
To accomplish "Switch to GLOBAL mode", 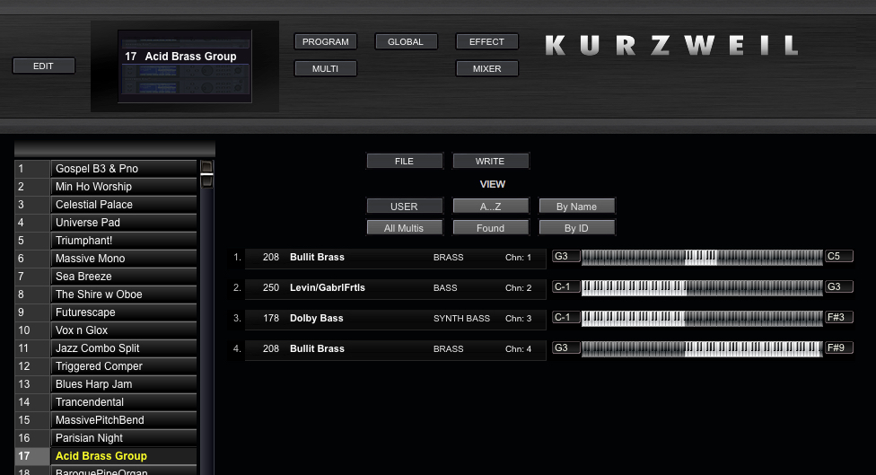I will 406,42.
